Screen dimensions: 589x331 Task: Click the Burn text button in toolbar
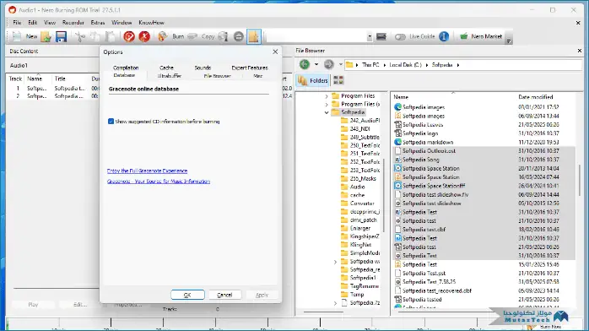[178, 36]
